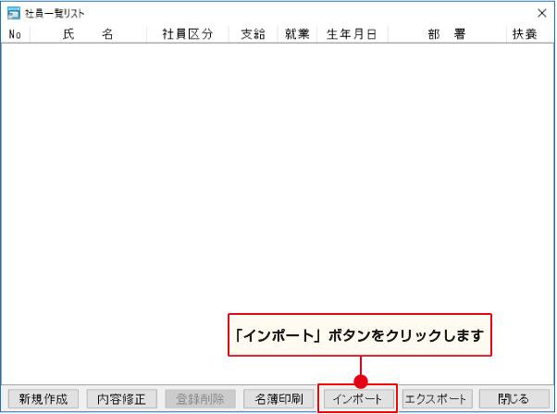This screenshot has height=414, width=557.
Task: Export employee data with エクスポート
Action: click(437, 398)
